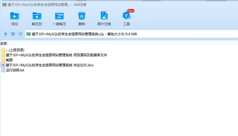Click the address bar showing the zip path

tap(131, 34)
